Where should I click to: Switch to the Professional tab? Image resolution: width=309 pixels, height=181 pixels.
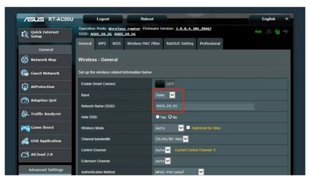click(x=210, y=43)
